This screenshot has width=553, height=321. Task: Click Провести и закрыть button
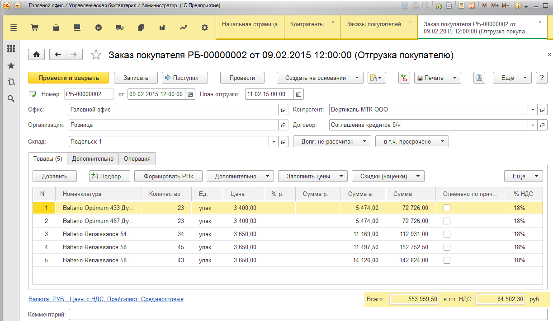click(69, 78)
